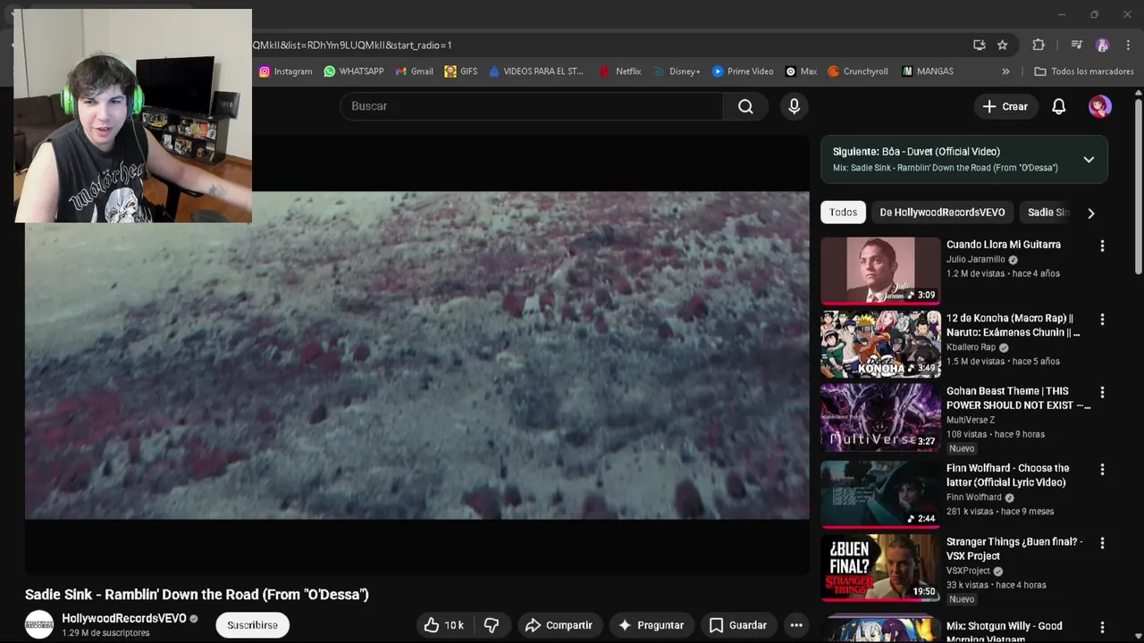The width and height of the screenshot is (1144, 643).
Task: Open options for 12 de Konoha video
Action: 1102,319
